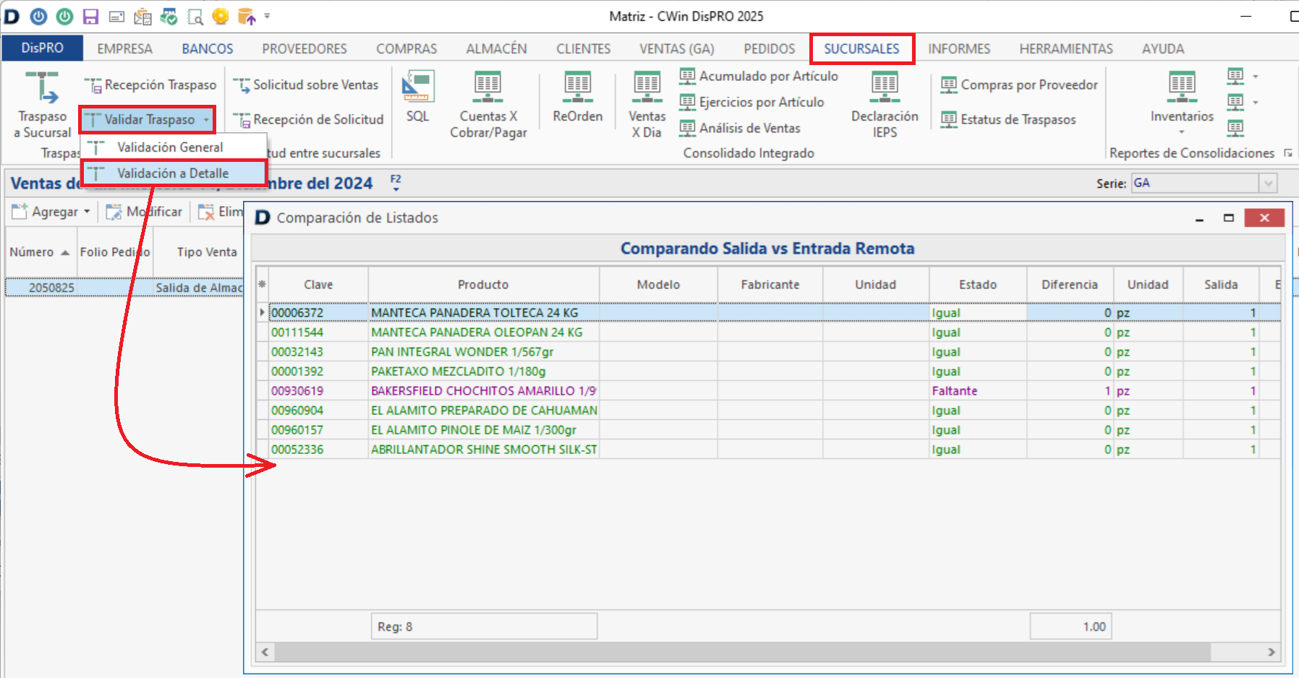Click Recepción de Solicitud
1299x678 pixels.
pos(309,119)
